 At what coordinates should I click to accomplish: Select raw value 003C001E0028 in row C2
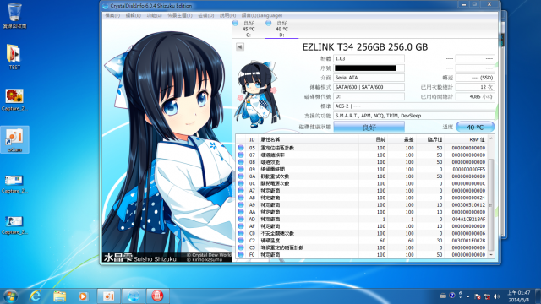coord(468,241)
